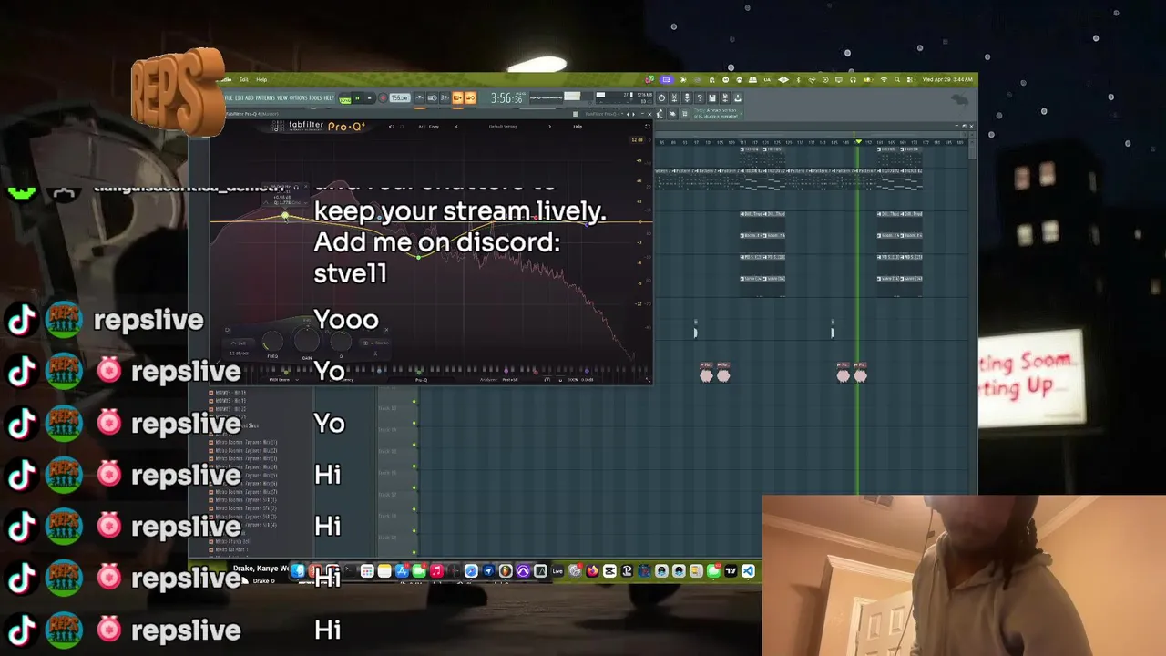The image size is (1166, 656).
Task: Stop playback with the square stop button
Action: coord(370,99)
